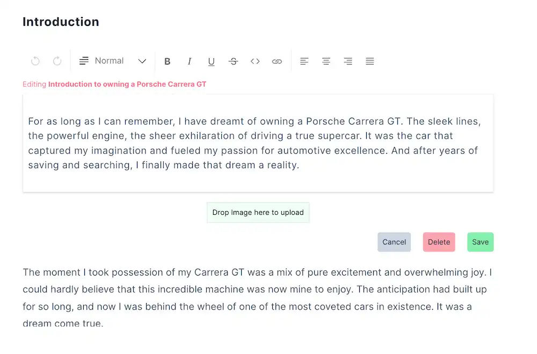Insert a hyperlink with the link icon
Screen dimensions: 537x354
(x=277, y=61)
